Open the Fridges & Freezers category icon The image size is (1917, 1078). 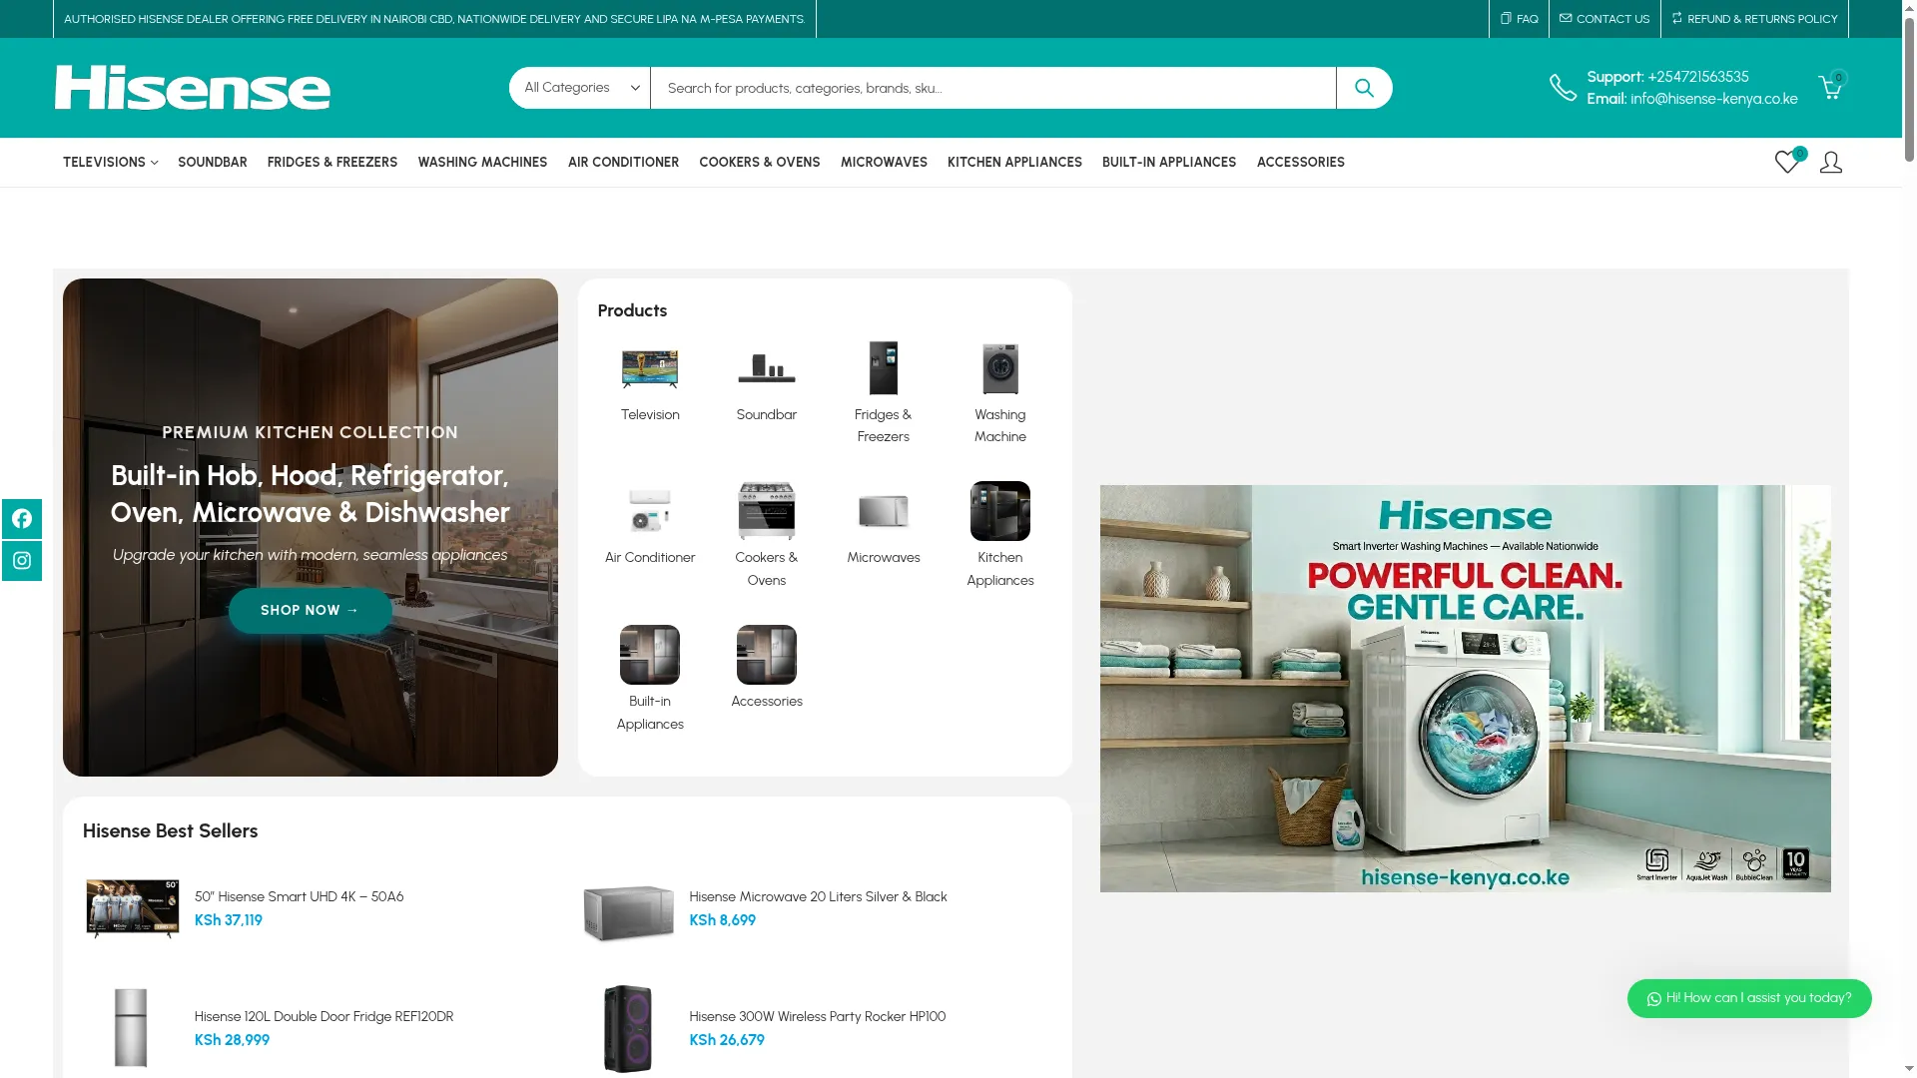pos(884,368)
